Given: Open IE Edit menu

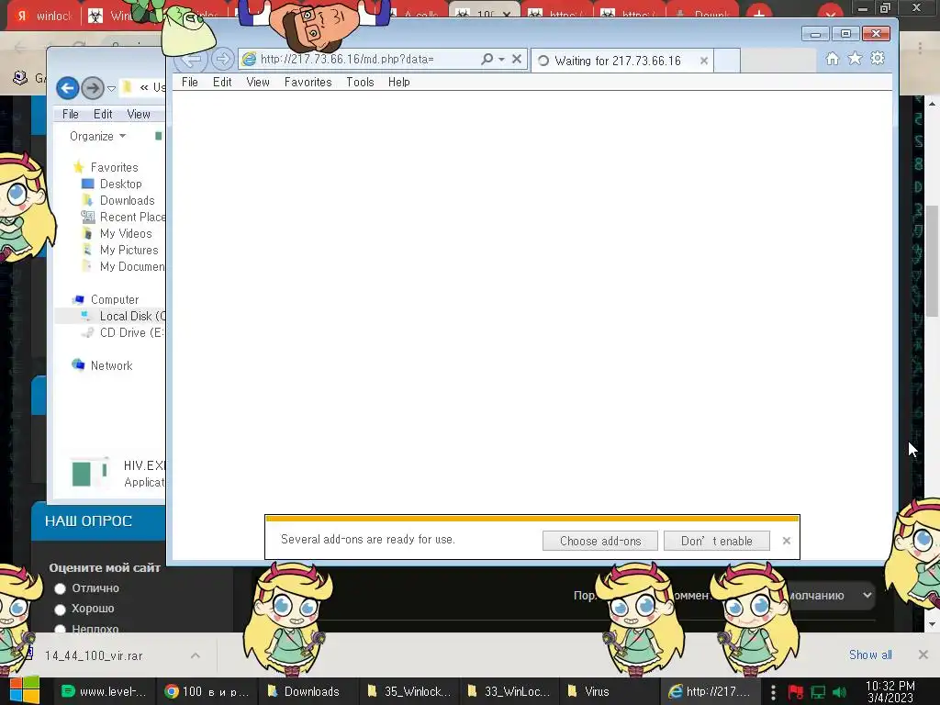Looking at the screenshot, I should (222, 82).
